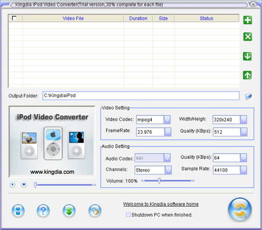This screenshot has width=262, height=230.
Task: Open the Width/Heigh dropdown
Action: click(x=243, y=120)
